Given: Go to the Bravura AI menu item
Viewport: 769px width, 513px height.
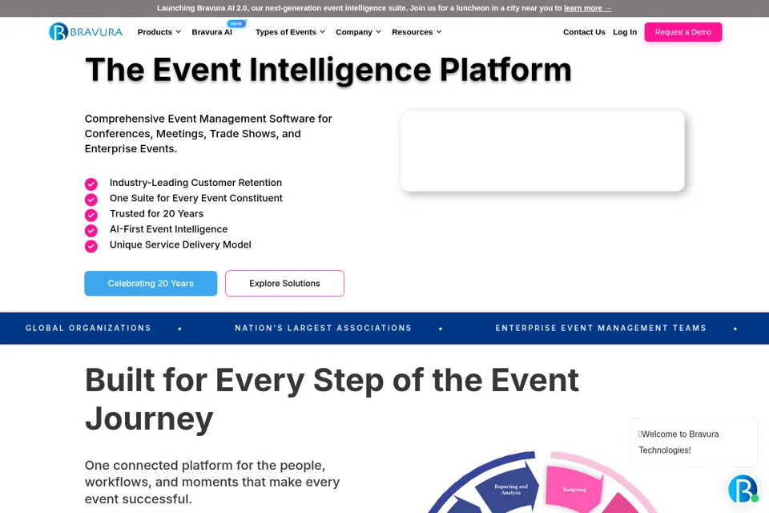Looking at the screenshot, I should coord(211,32).
